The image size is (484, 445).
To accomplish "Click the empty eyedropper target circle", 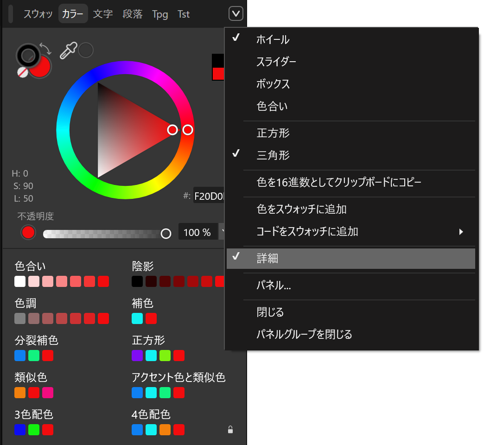I will [x=86, y=50].
